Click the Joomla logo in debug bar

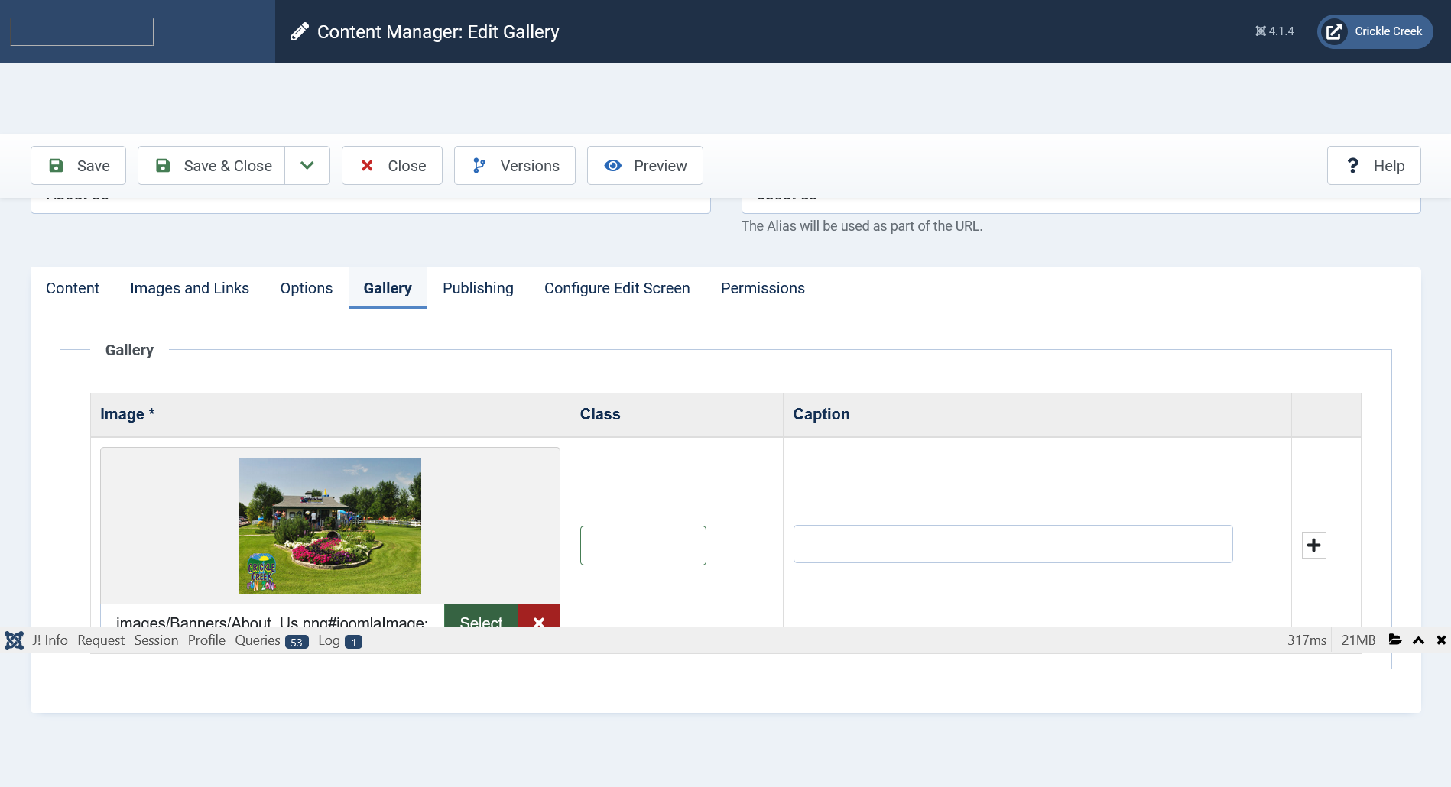point(14,640)
